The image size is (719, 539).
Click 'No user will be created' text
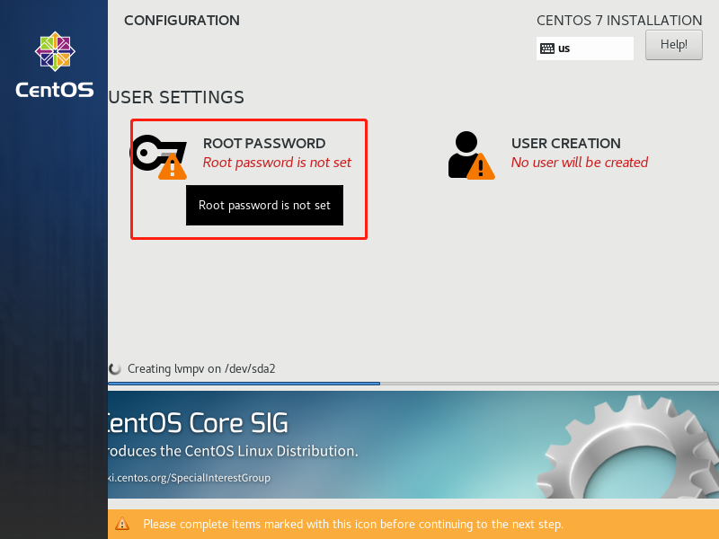580,163
